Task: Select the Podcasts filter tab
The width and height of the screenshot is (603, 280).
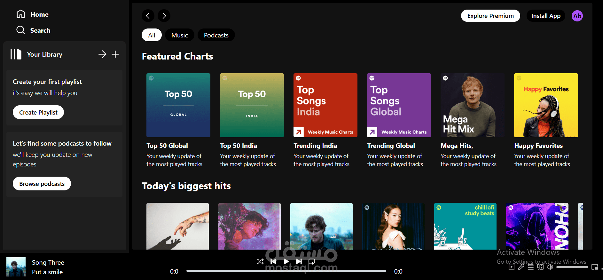Action: click(x=216, y=35)
